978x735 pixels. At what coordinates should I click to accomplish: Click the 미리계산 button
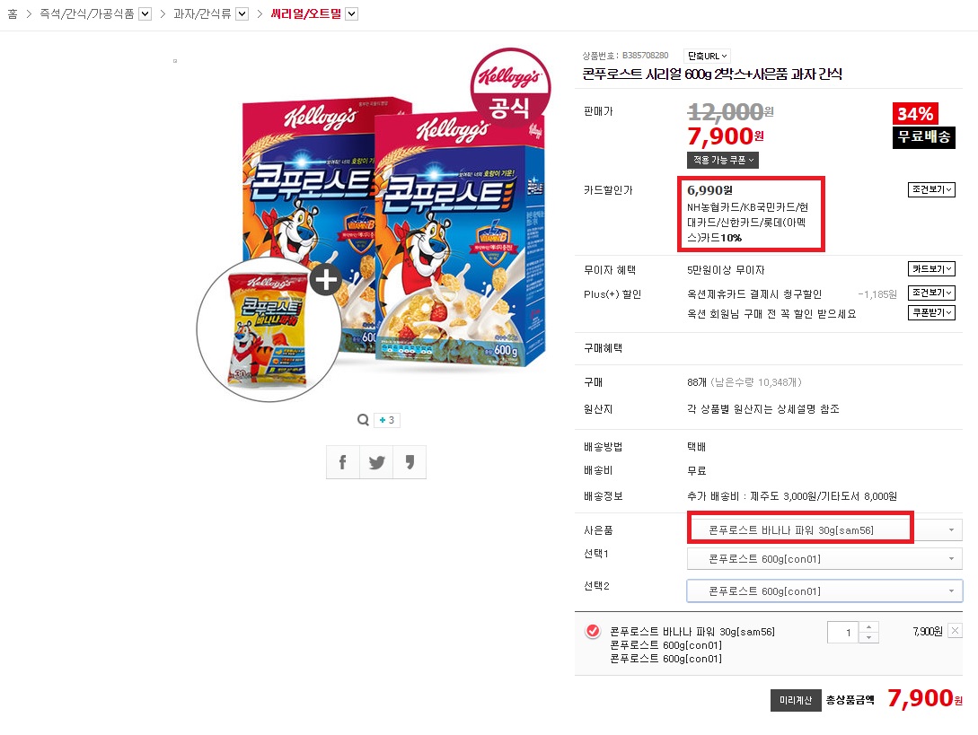coord(796,700)
